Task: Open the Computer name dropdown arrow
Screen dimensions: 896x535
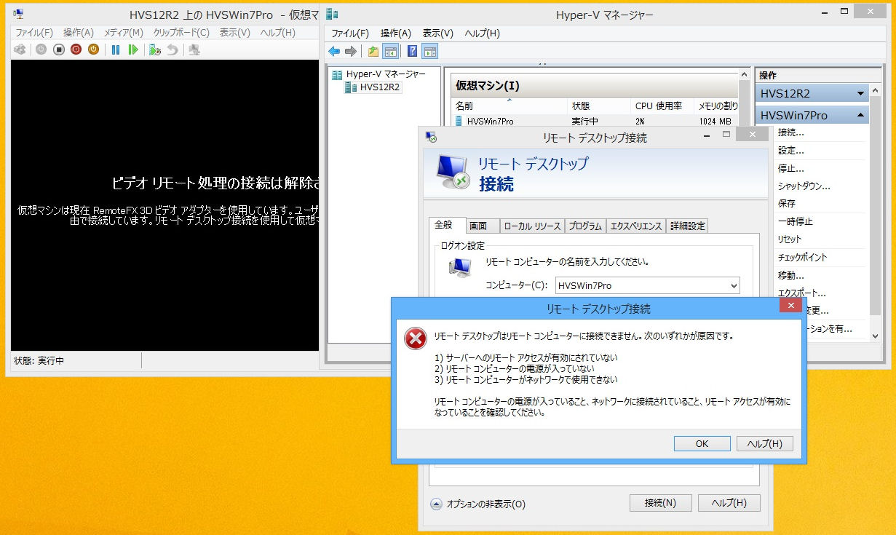Action: point(733,286)
